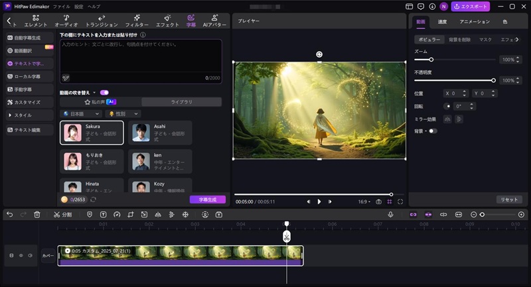
Task: Click the 字幕生成 button
Action: point(208,200)
